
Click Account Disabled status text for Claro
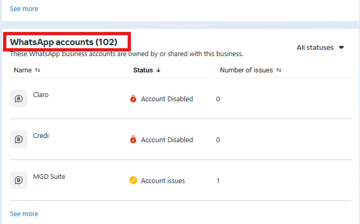pyautogui.click(x=167, y=99)
